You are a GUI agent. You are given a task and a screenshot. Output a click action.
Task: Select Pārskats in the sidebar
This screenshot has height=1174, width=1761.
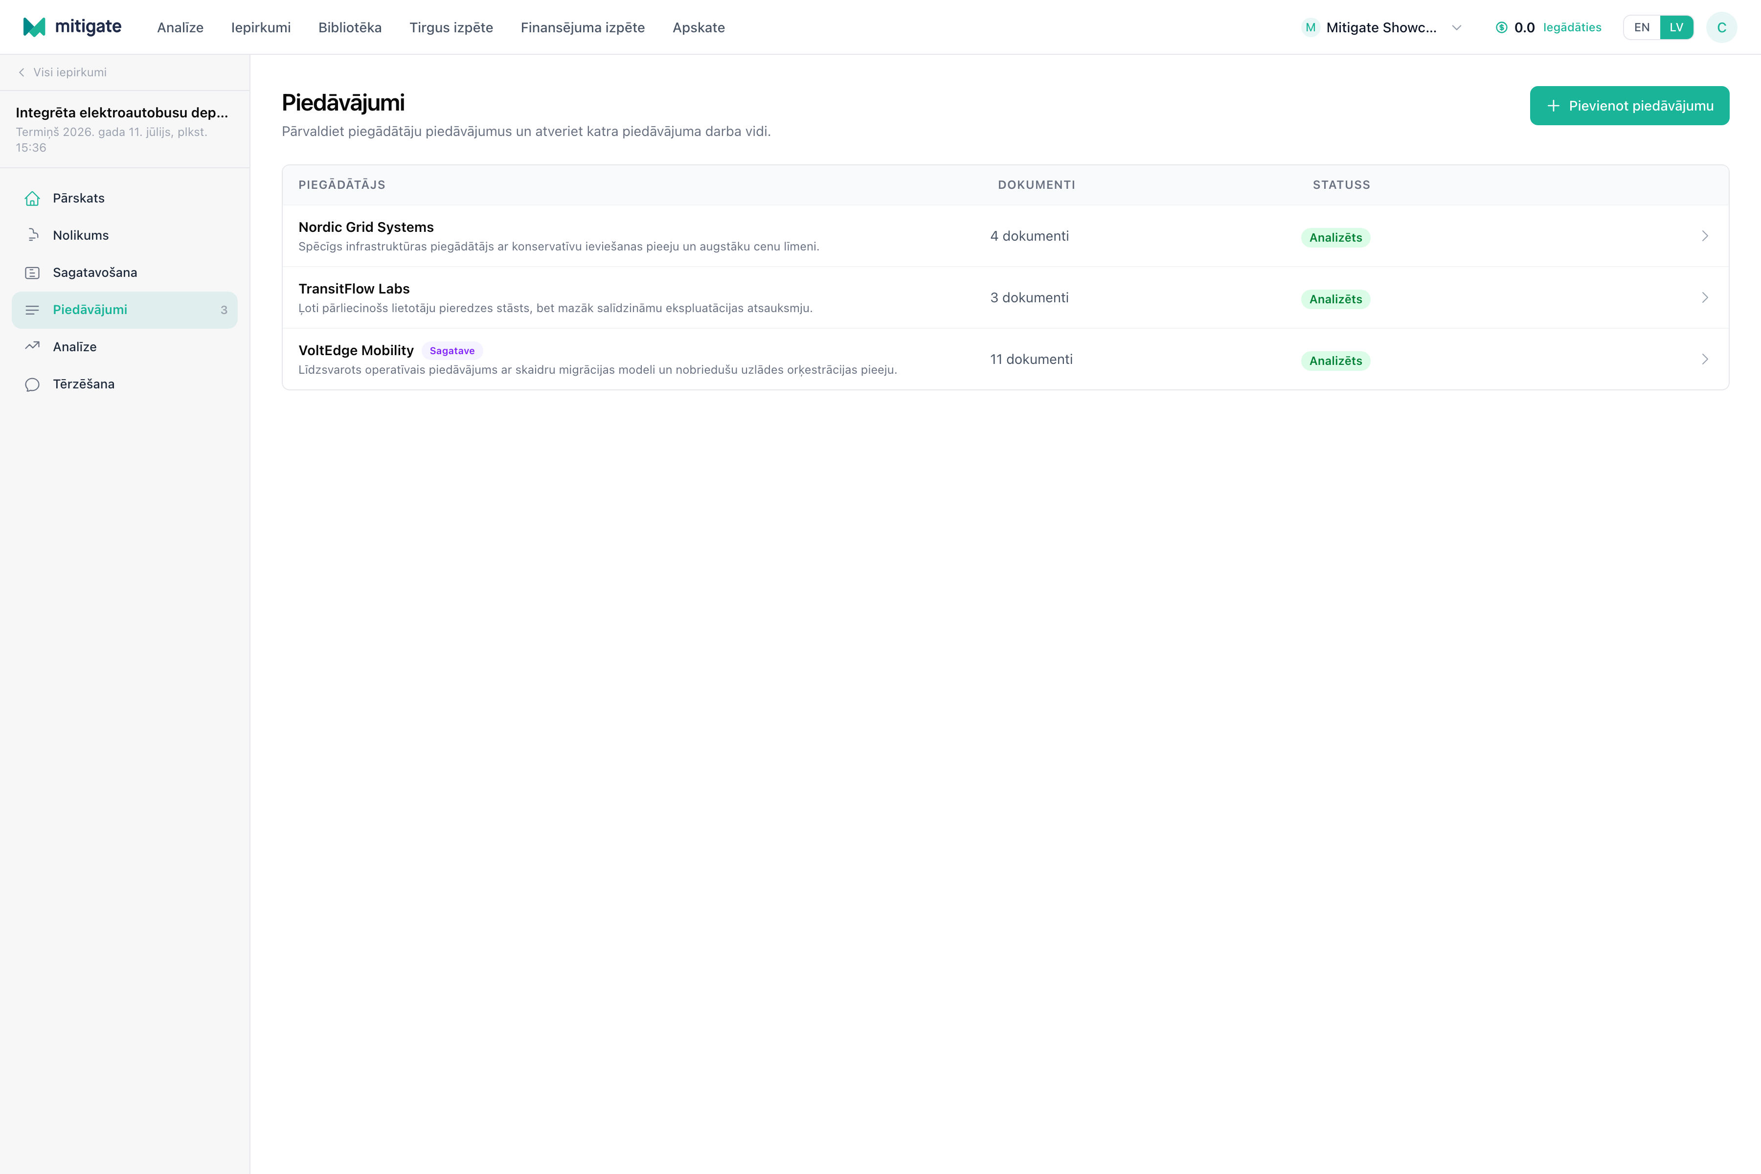pos(124,199)
